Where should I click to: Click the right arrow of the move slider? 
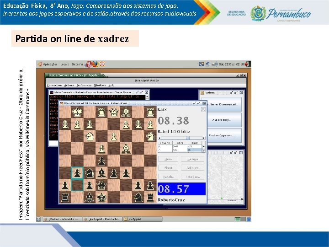(x=203, y=138)
